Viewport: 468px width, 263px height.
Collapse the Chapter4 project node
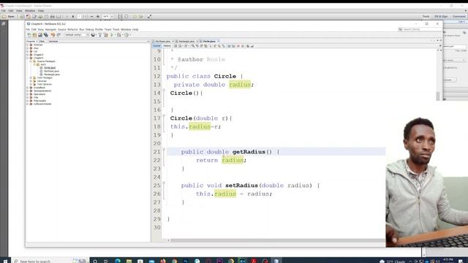click(x=28, y=58)
